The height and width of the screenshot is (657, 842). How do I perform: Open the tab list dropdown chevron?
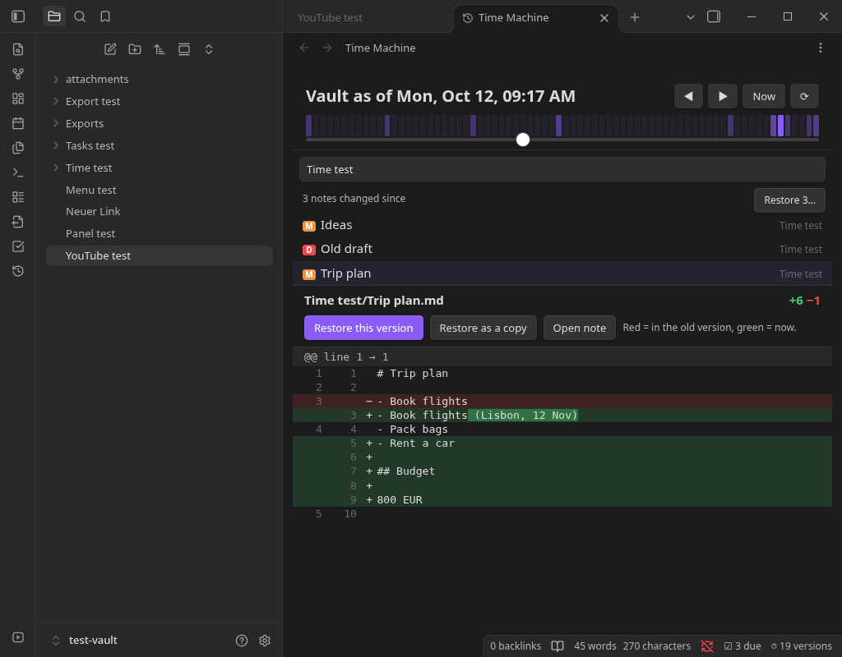coord(691,17)
